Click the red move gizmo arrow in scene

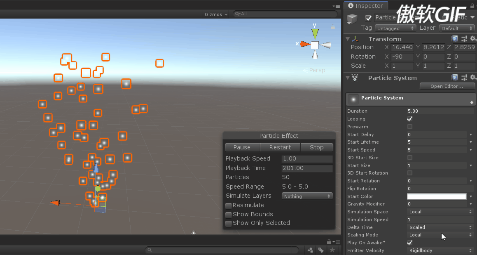[x=55, y=203]
